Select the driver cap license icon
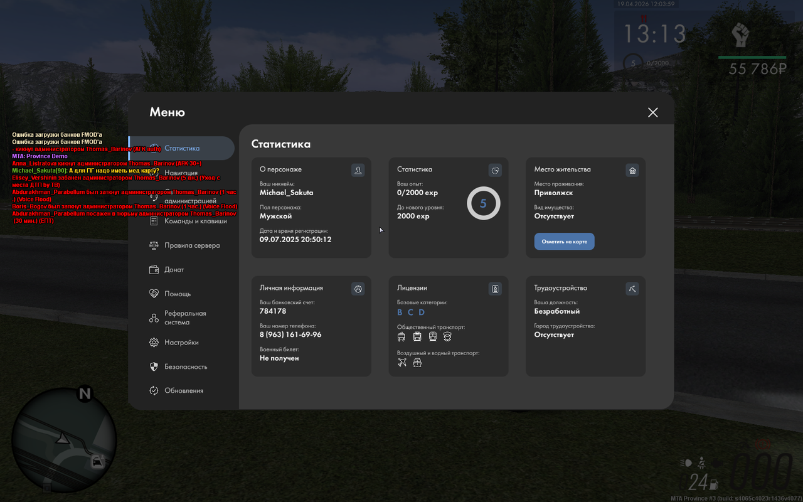The width and height of the screenshot is (803, 502). click(x=447, y=337)
